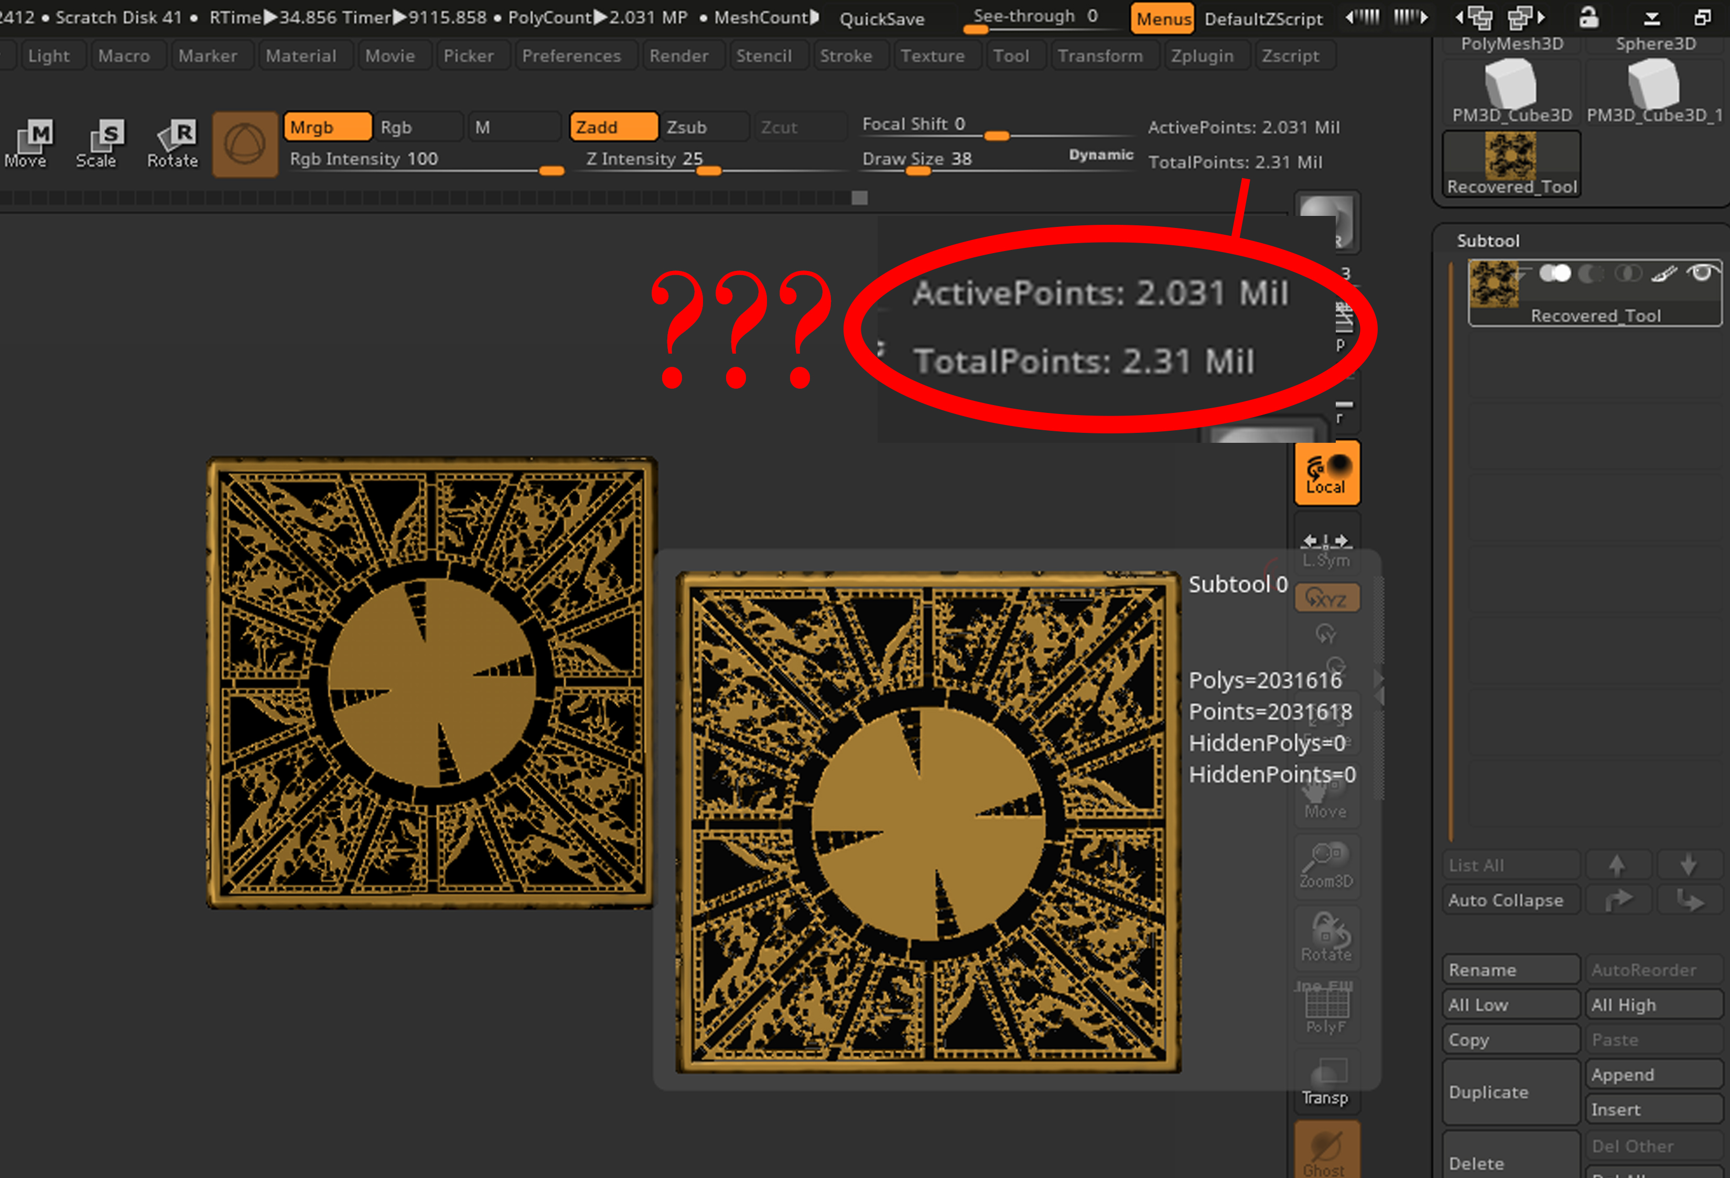Click the Gizmo 3D orange icon
The height and width of the screenshot is (1178, 1730).
pos(245,144)
